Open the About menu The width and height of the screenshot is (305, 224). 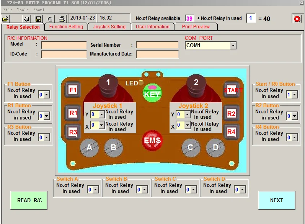point(39,10)
